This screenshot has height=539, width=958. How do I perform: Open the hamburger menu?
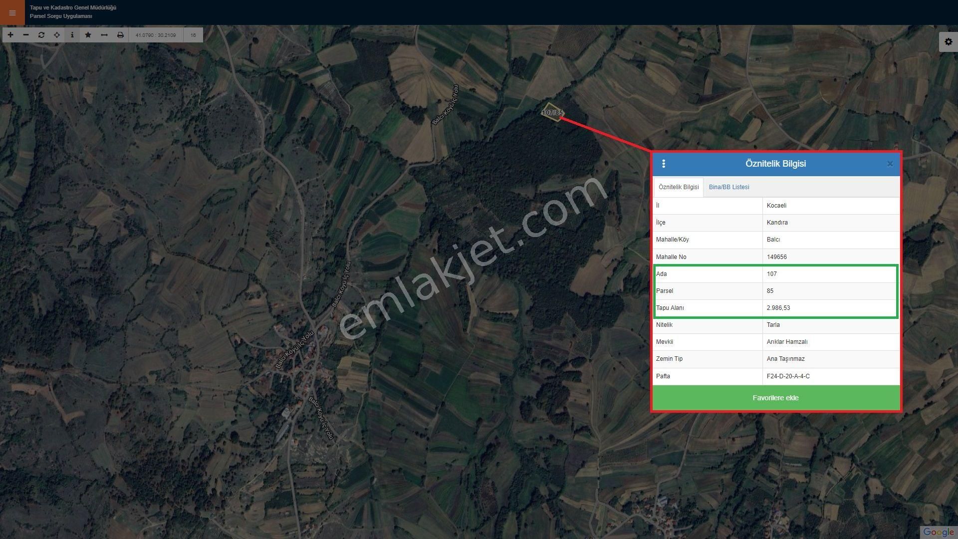(x=12, y=12)
